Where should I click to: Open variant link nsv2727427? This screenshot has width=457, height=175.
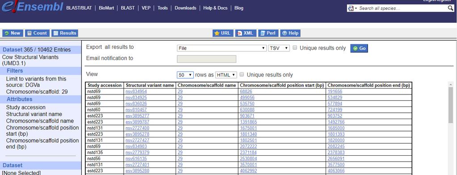tap(137, 140)
